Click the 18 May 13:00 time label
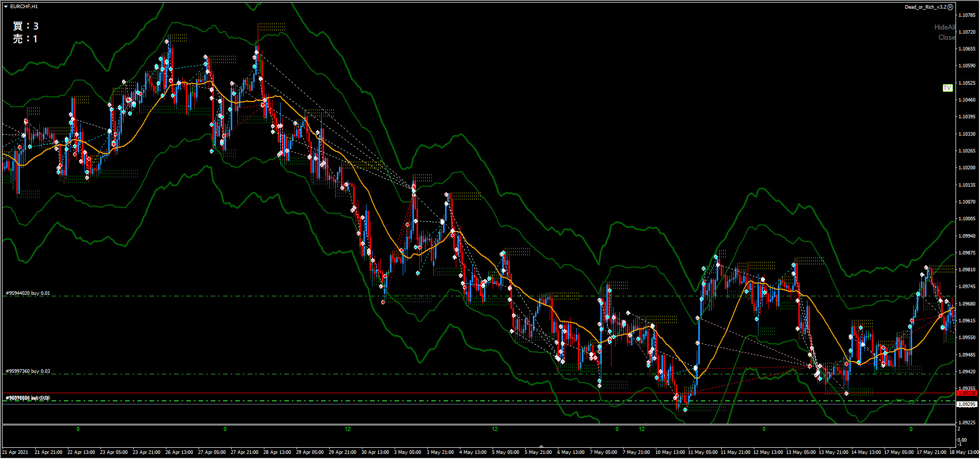 click(x=964, y=452)
